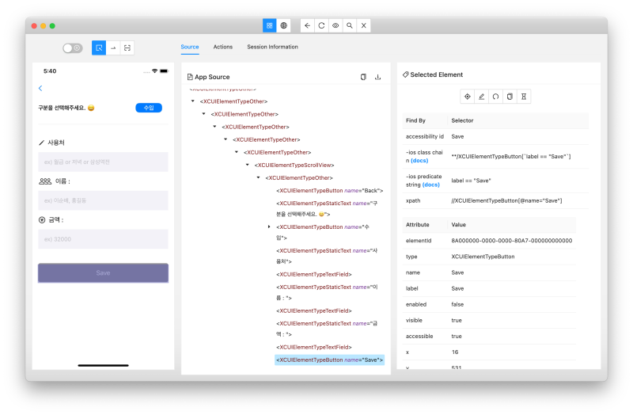The width and height of the screenshot is (633, 415).
Task: Select the highlighted XCUIElementTypeButton name="Save" row
Action: [329, 360]
